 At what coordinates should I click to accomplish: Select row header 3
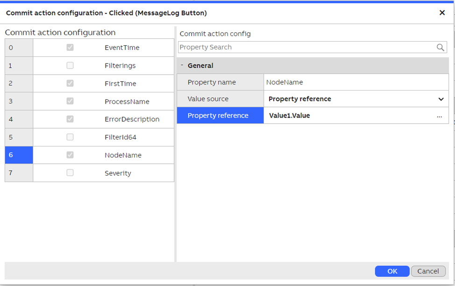[19, 101]
